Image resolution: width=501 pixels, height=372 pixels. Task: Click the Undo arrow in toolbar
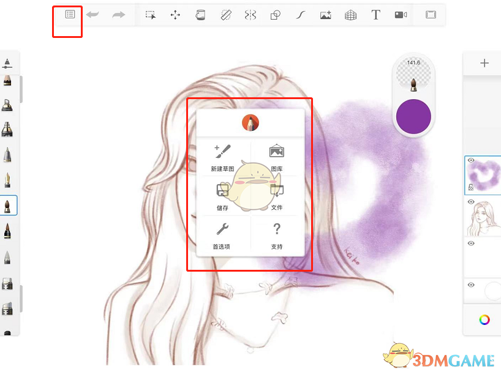pyautogui.click(x=92, y=15)
